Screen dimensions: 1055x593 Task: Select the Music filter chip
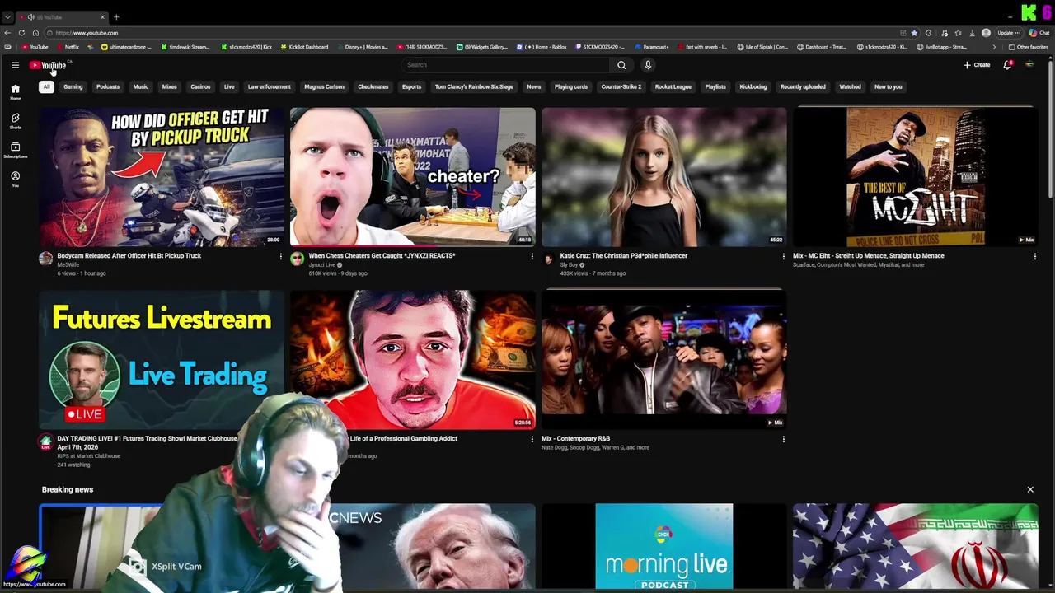141,86
